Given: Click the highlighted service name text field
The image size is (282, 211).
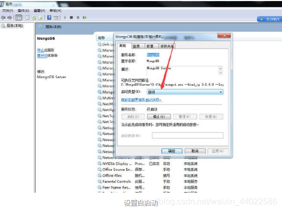Looking at the screenshot, I should point(153,55).
